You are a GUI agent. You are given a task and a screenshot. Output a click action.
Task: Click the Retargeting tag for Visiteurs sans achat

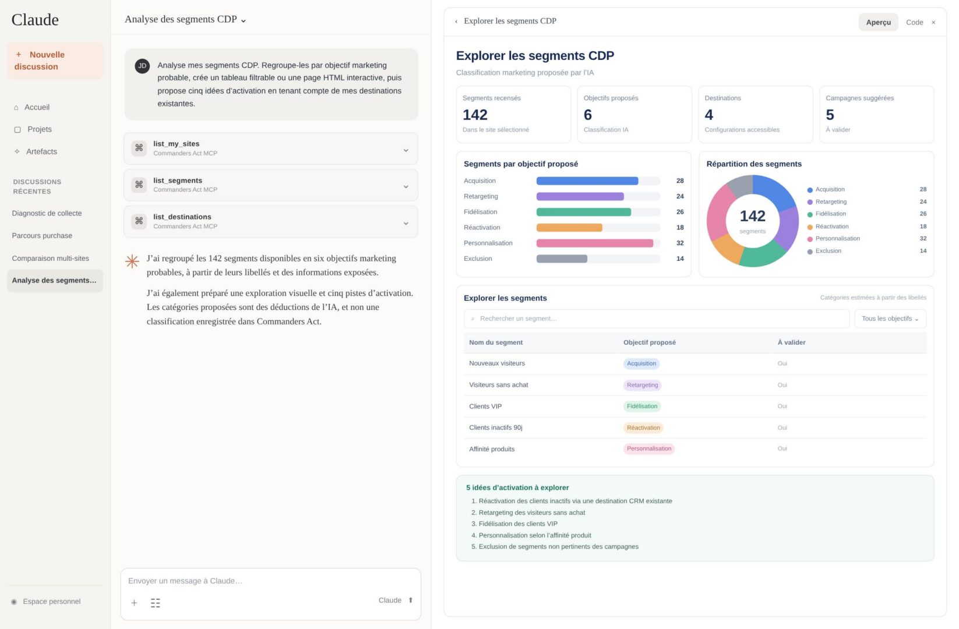pyautogui.click(x=643, y=386)
